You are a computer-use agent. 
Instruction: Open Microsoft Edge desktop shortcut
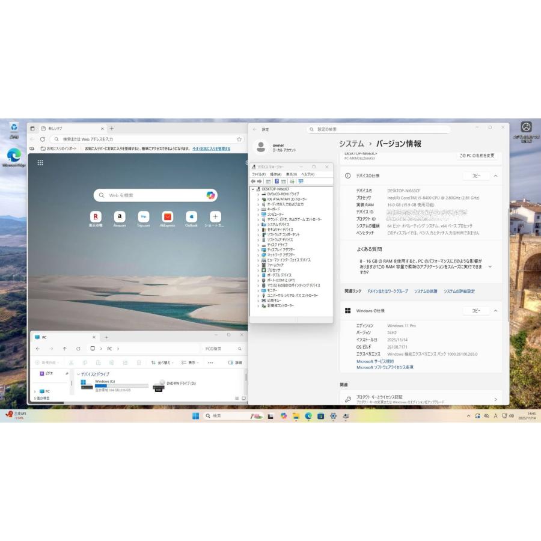coord(14,158)
